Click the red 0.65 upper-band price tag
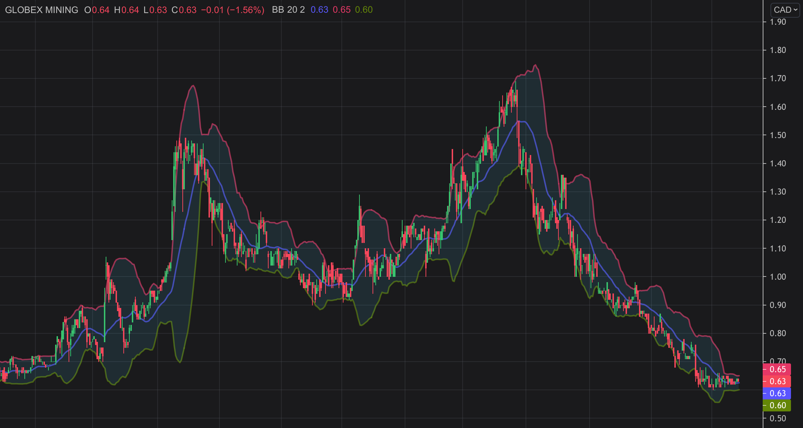The height and width of the screenshot is (428, 803). [777, 369]
